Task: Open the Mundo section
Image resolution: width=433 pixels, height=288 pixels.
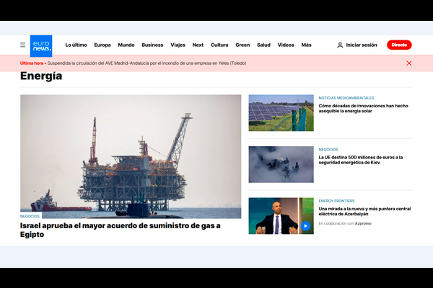Action: (x=126, y=45)
